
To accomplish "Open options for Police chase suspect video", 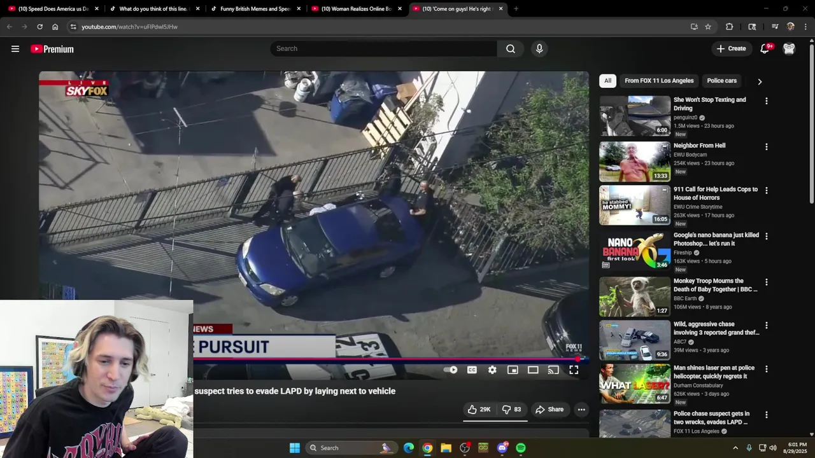I will click(767, 415).
